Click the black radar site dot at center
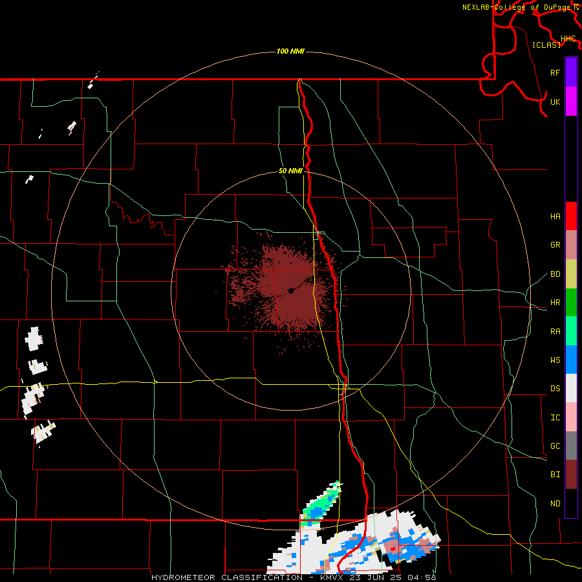This screenshot has height=582, width=582. (x=292, y=291)
